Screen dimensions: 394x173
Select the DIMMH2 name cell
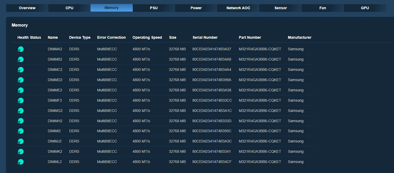pyautogui.click(x=55, y=121)
